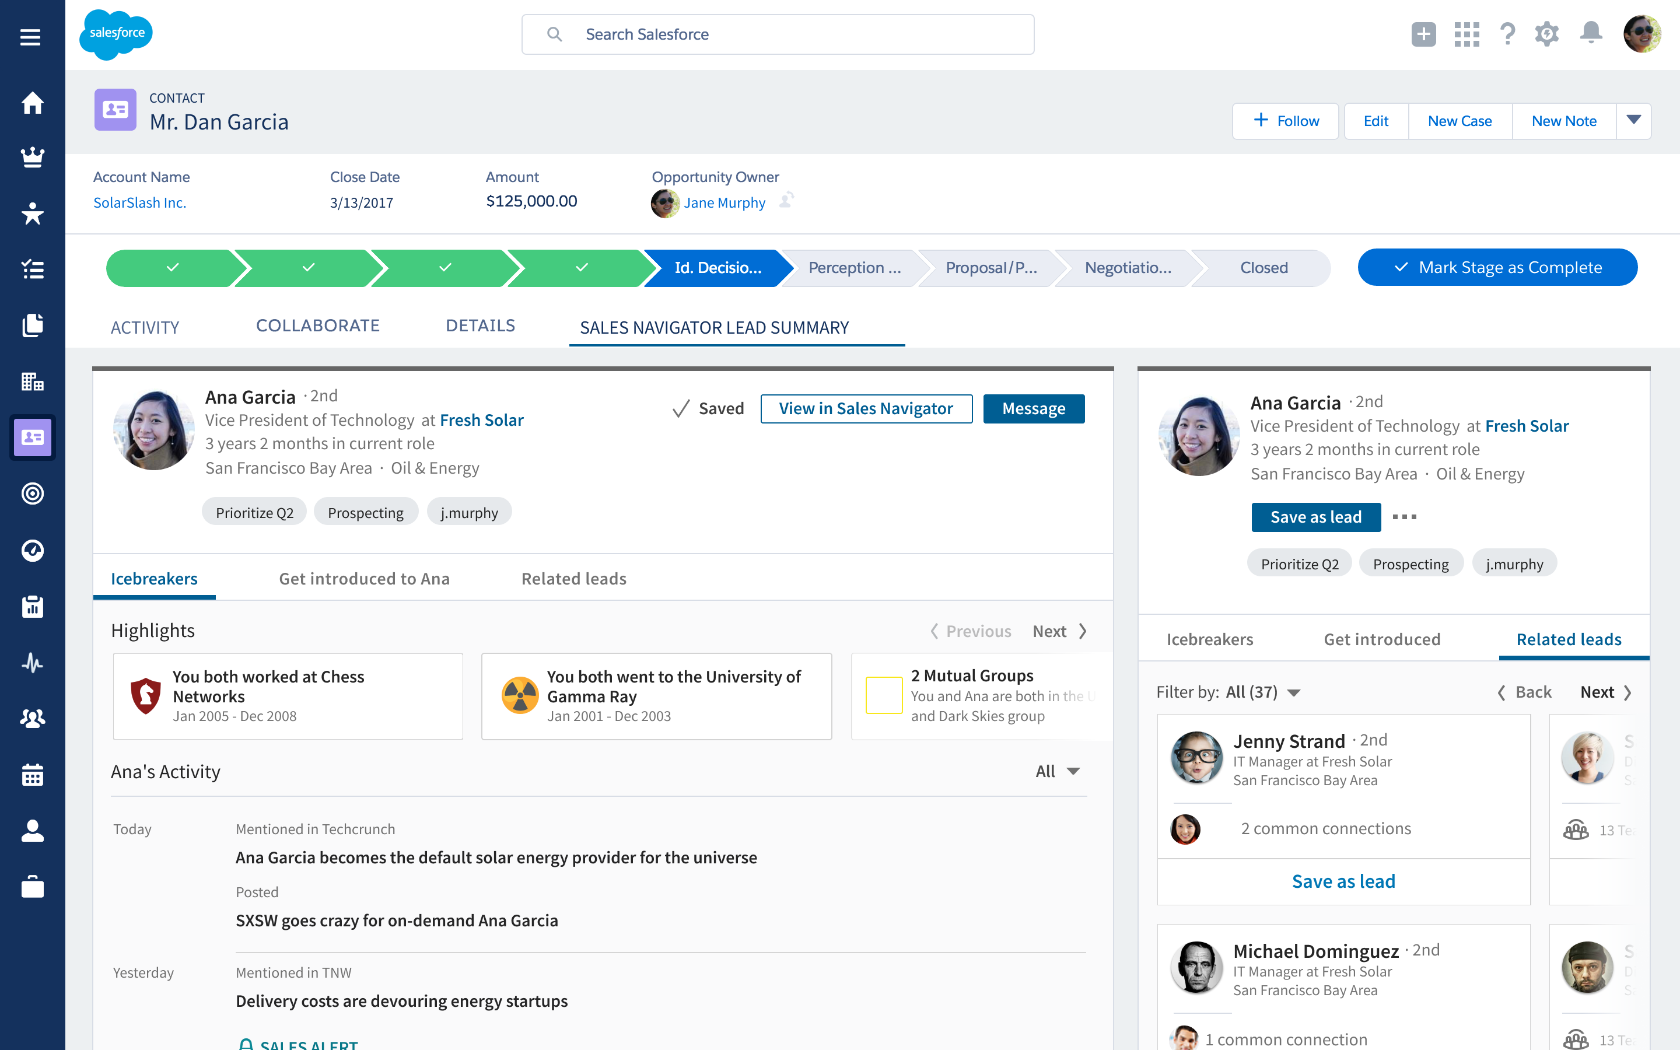This screenshot has height=1050, width=1680.
Task: Open Groups people icon in sidebar
Action: 32,718
